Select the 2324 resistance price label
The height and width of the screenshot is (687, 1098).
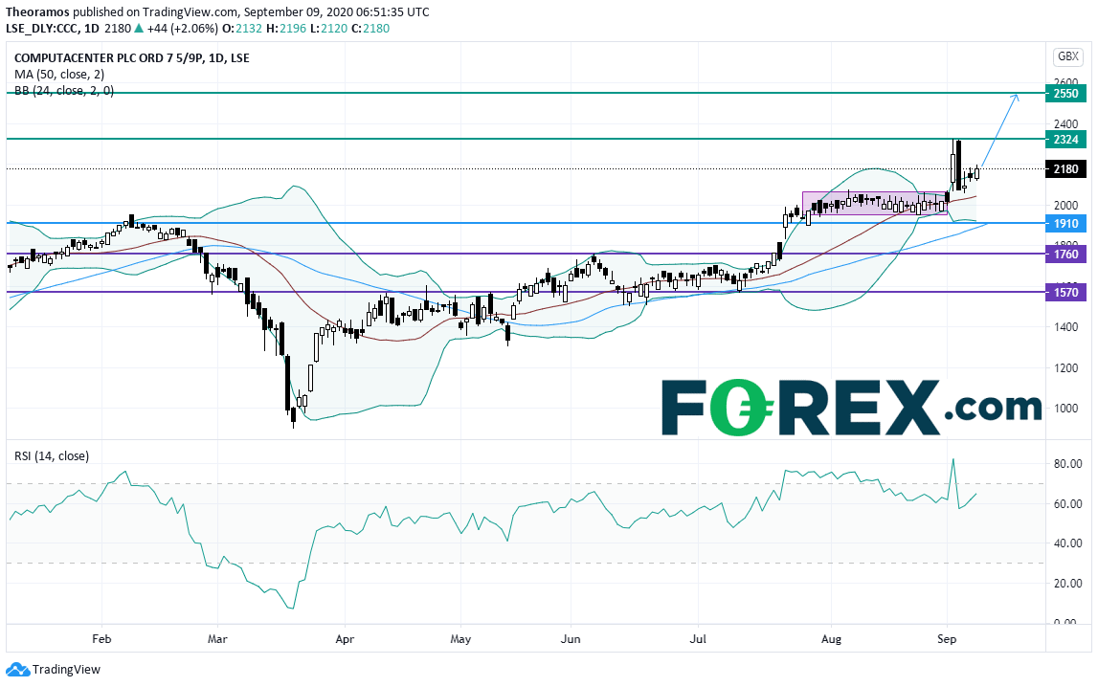point(1065,140)
